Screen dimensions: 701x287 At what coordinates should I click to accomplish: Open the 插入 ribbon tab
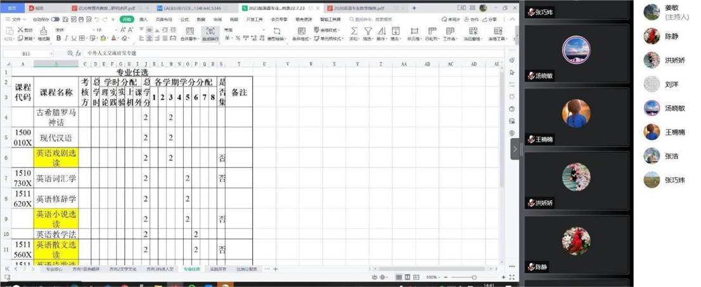[x=143, y=20]
